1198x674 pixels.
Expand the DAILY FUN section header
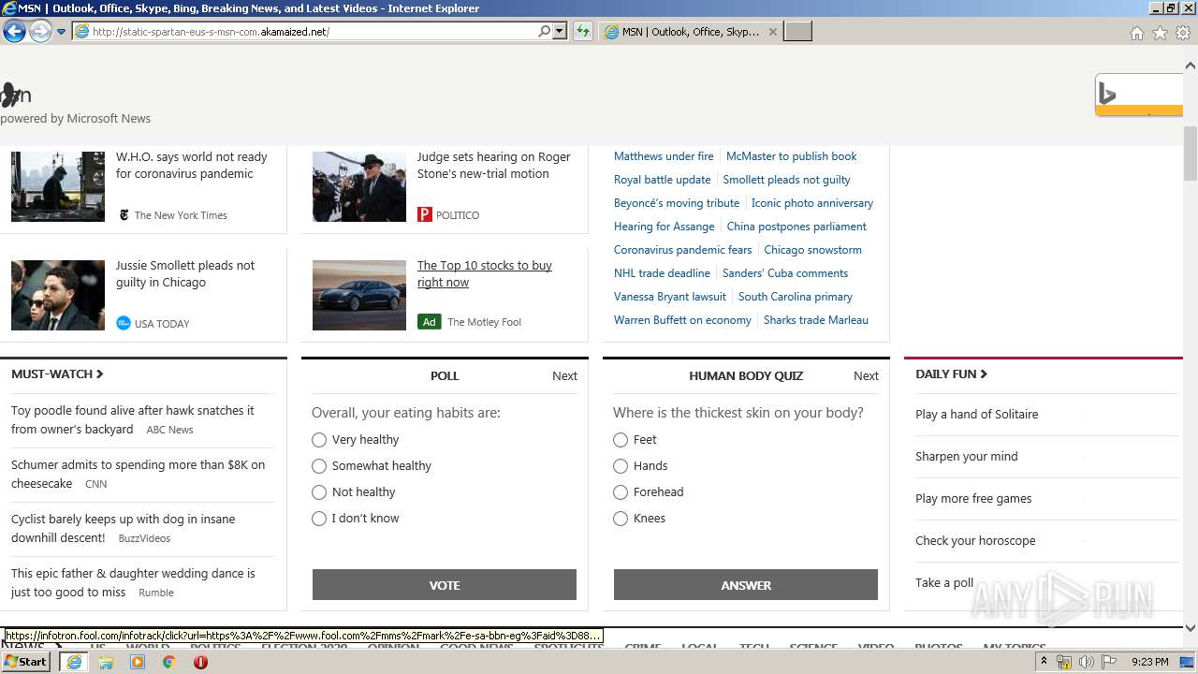(x=951, y=374)
